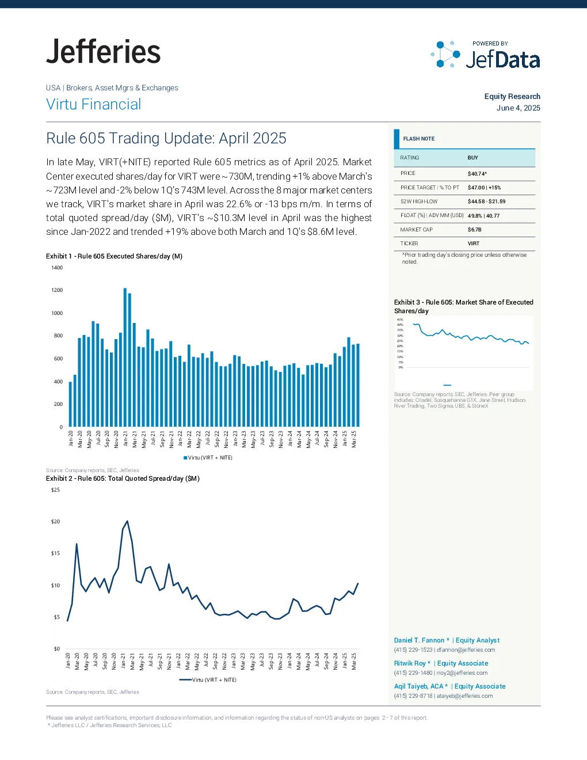Click the FLASH NOTE header label
Viewport: 587px width, 760px height.
click(419, 139)
